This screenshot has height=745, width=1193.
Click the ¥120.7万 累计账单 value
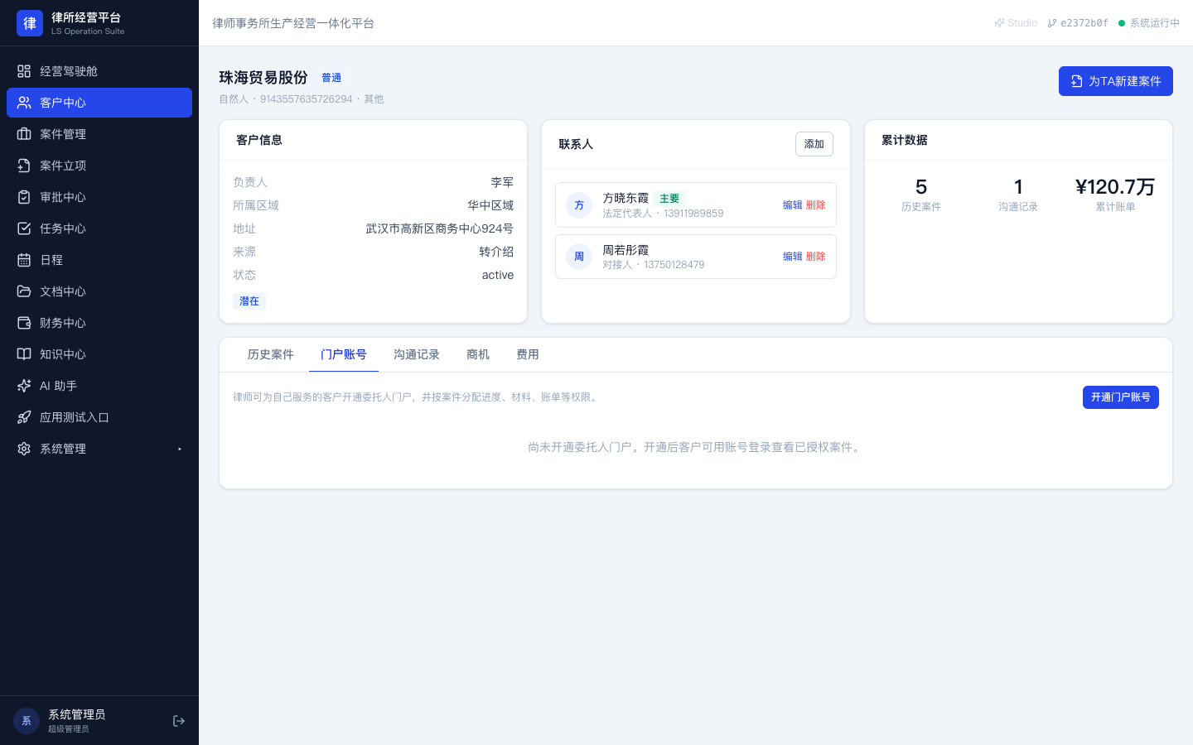[1115, 187]
